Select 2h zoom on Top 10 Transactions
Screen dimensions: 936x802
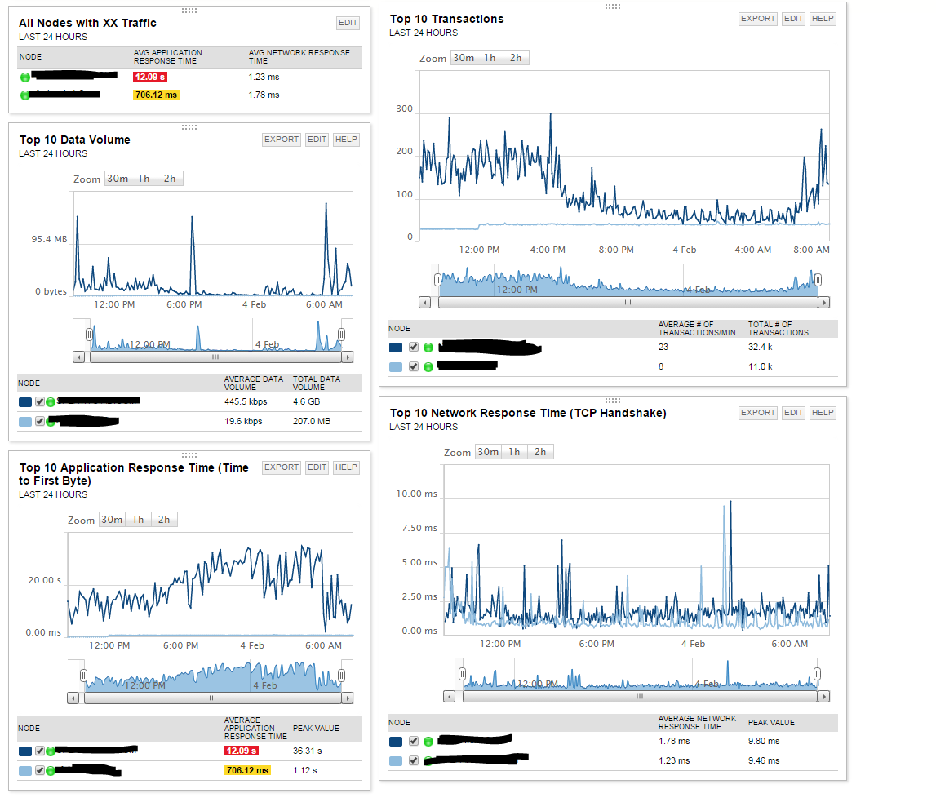(x=516, y=58)
